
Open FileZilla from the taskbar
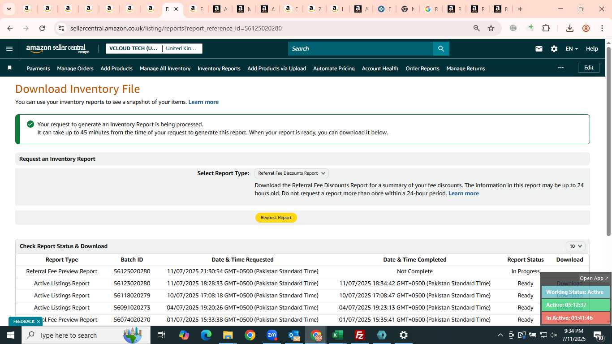[359, 335]
